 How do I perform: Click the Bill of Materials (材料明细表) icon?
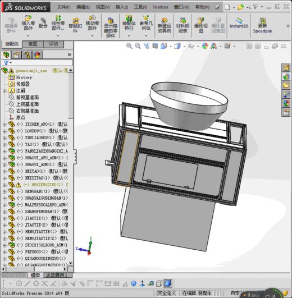tap(182, 25)
